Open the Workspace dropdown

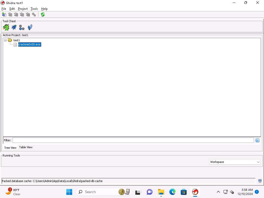click(x=235, y=162)
